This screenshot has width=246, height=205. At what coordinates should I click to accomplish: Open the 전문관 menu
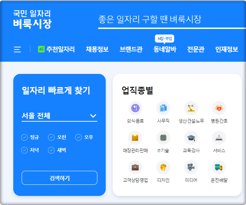pyautogui.click(x=196, y=49)
